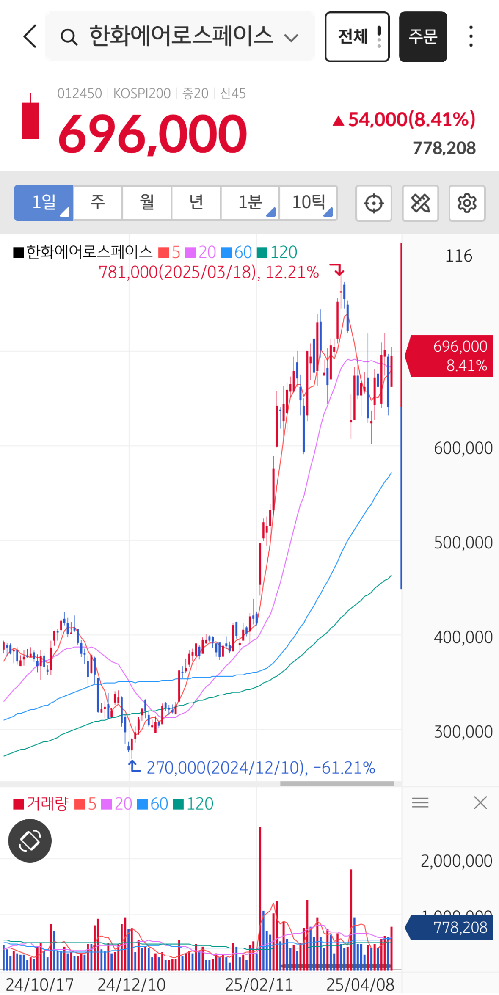499x995 pixels.
Task: Tap the rotate screen round button
Action: point(30,841)
